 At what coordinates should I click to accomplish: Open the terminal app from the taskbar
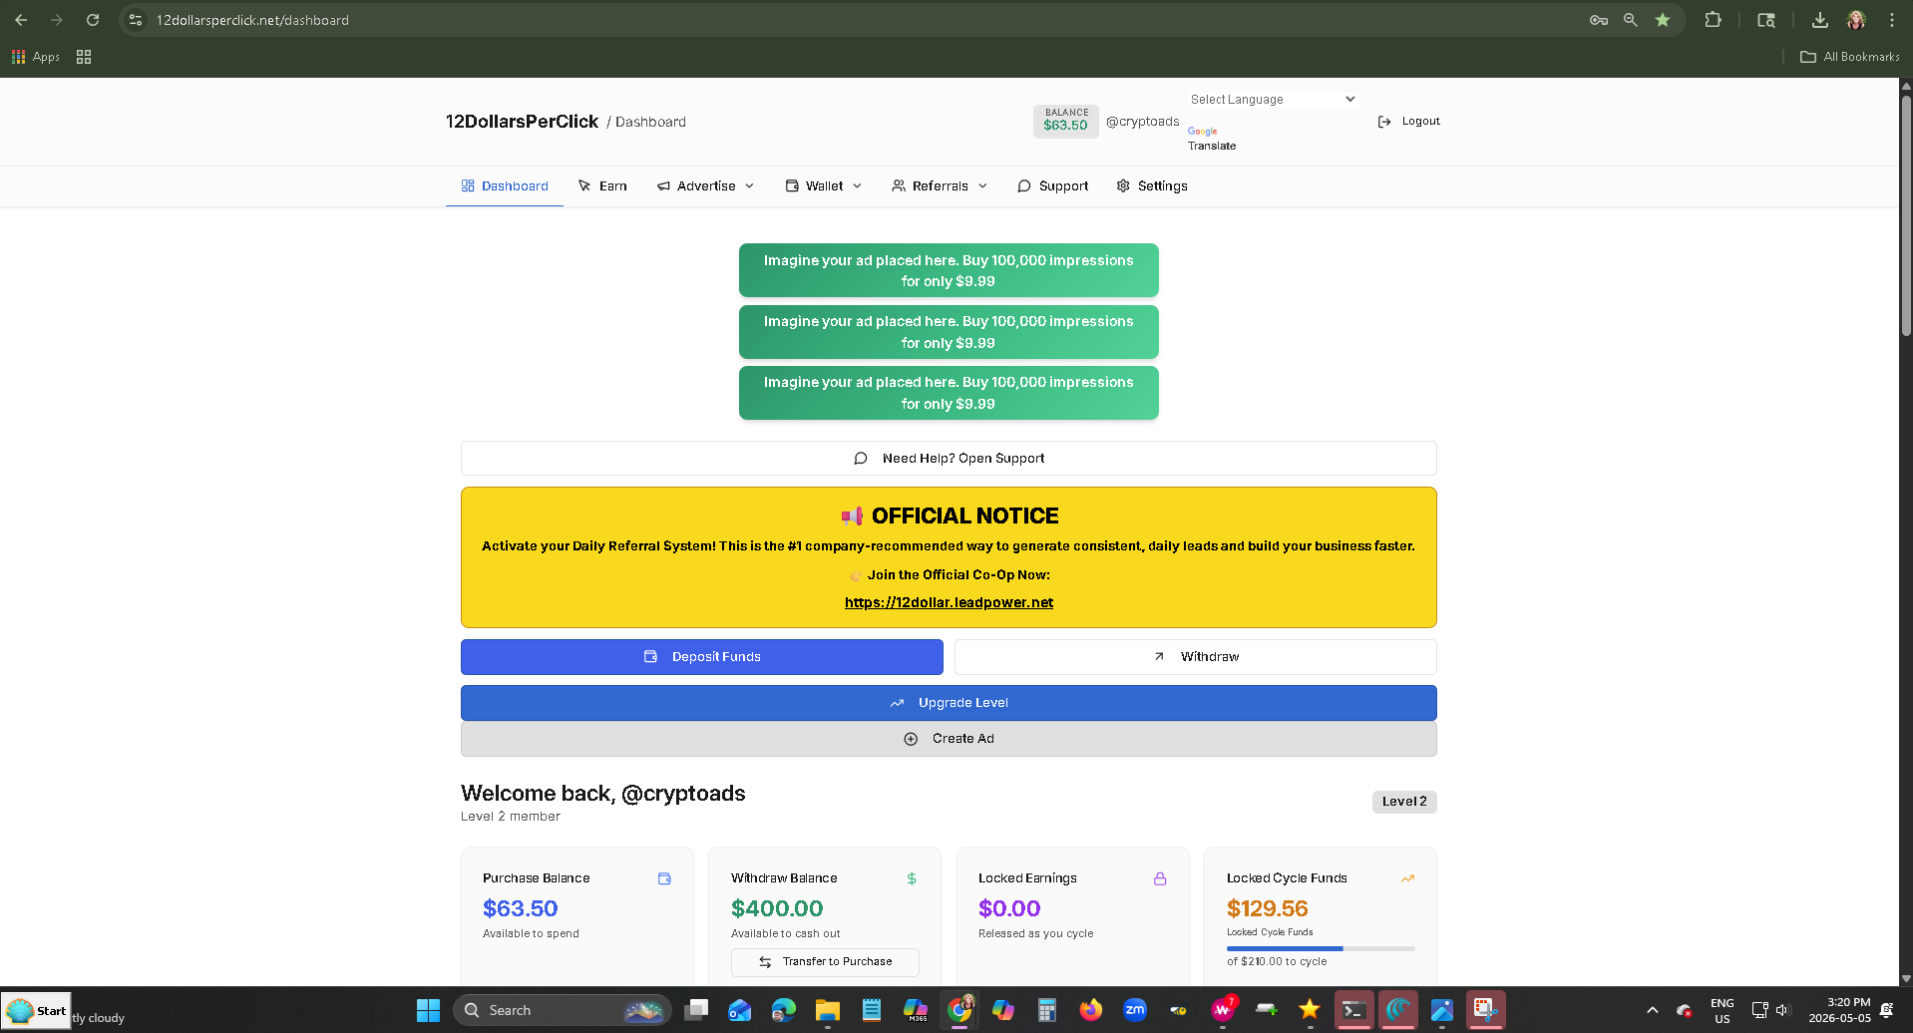click(x=1353, y=1010)
